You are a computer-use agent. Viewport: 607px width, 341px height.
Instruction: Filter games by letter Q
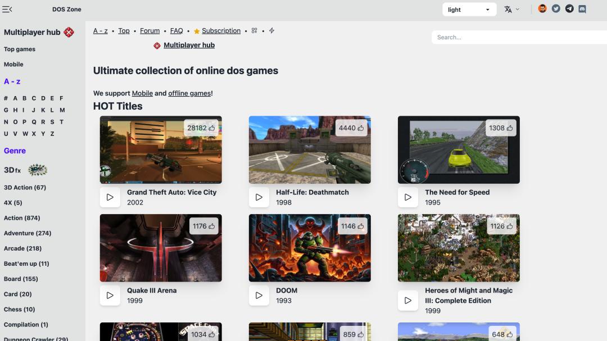(34, 122)
